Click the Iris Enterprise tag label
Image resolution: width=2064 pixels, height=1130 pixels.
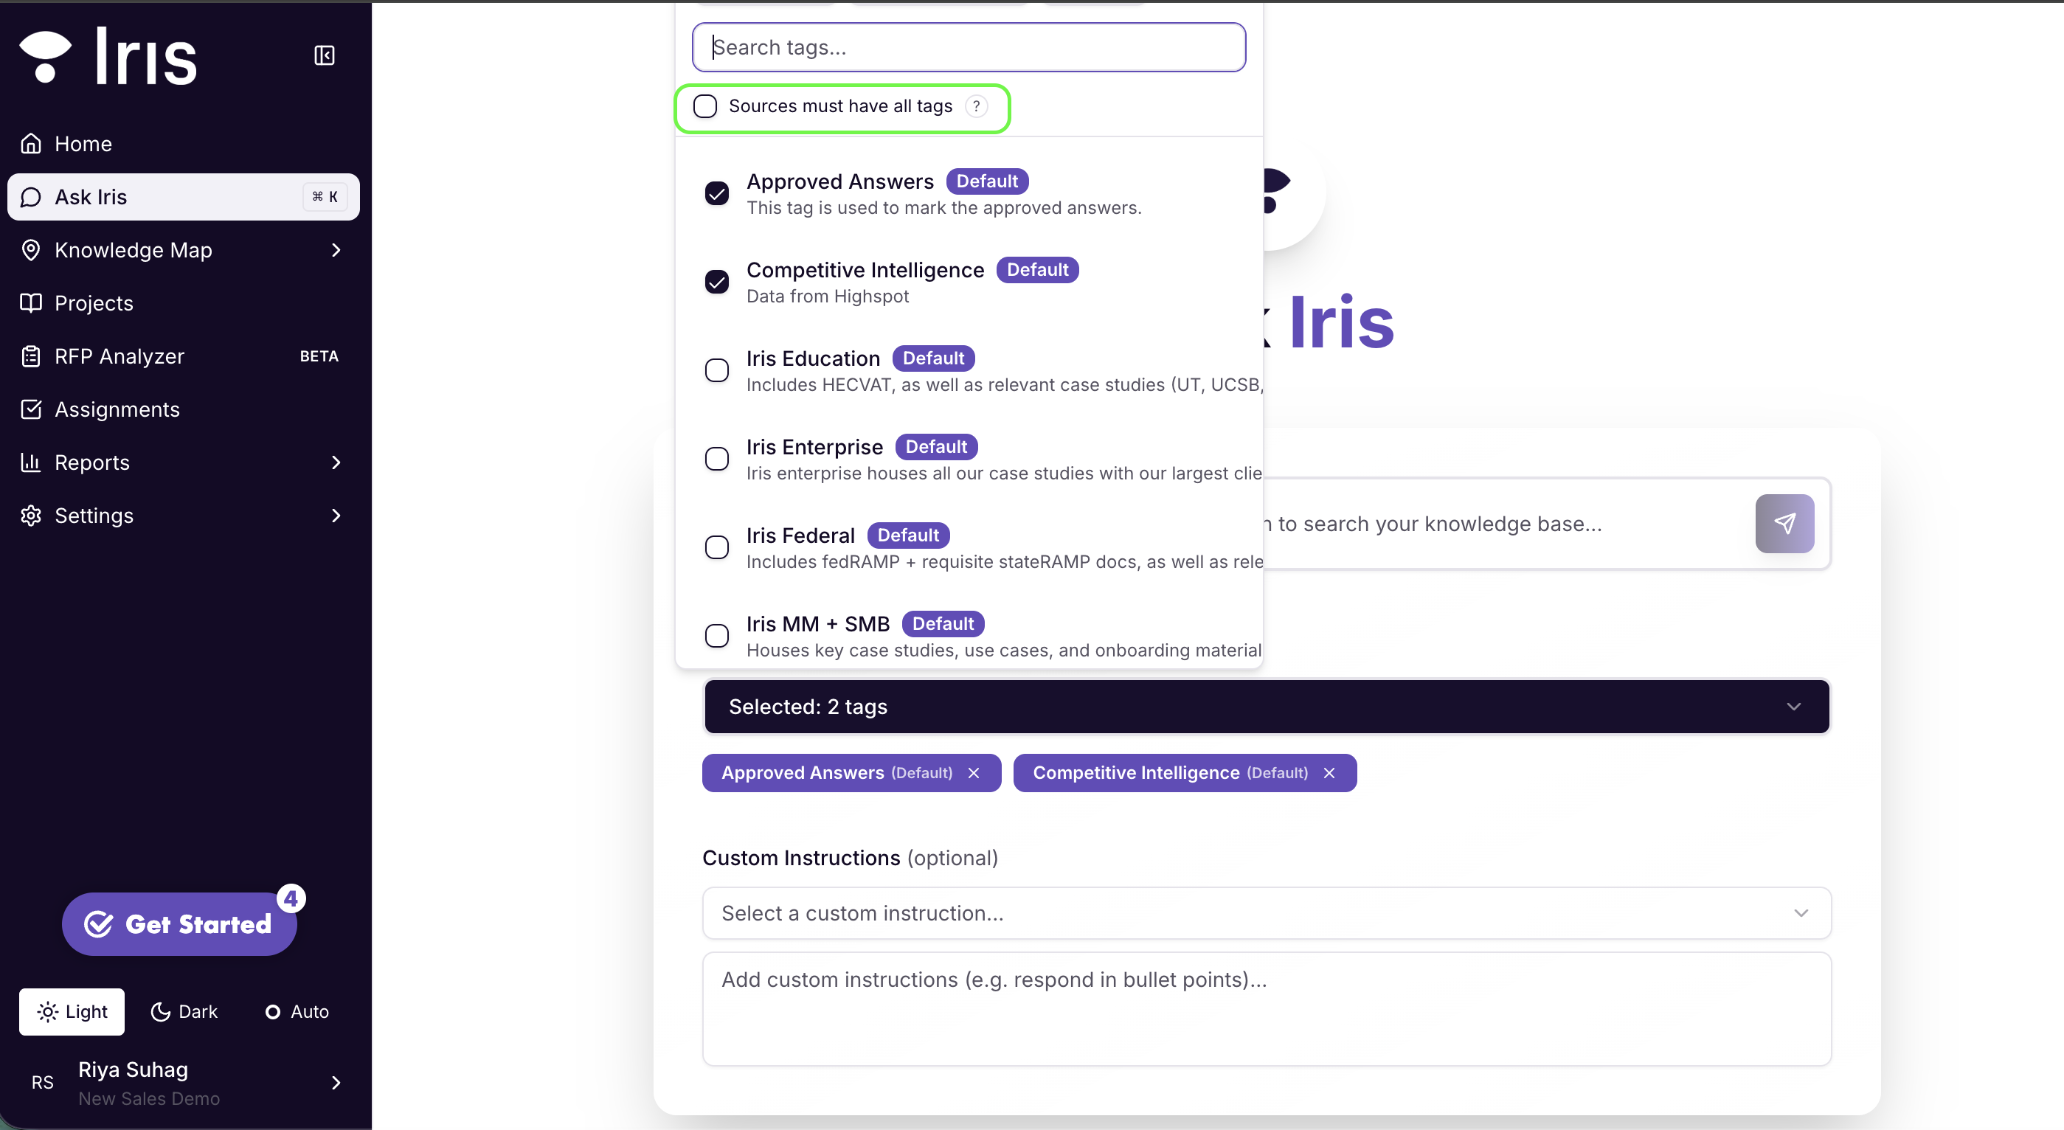point(815,447)
